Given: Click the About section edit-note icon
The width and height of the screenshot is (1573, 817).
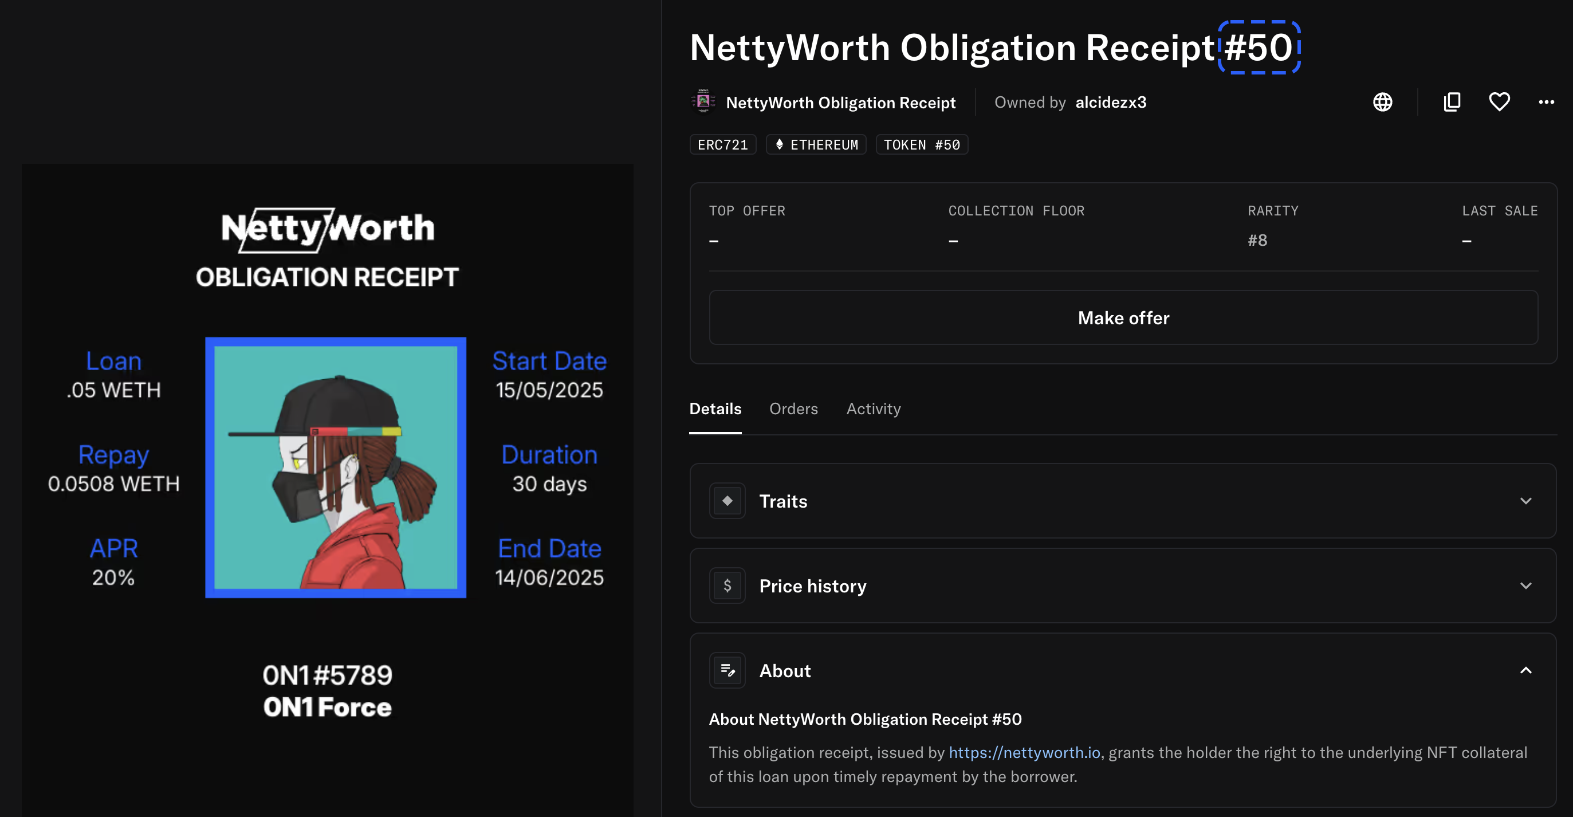Looking at the screenshot, I should [x=727, y=670].
